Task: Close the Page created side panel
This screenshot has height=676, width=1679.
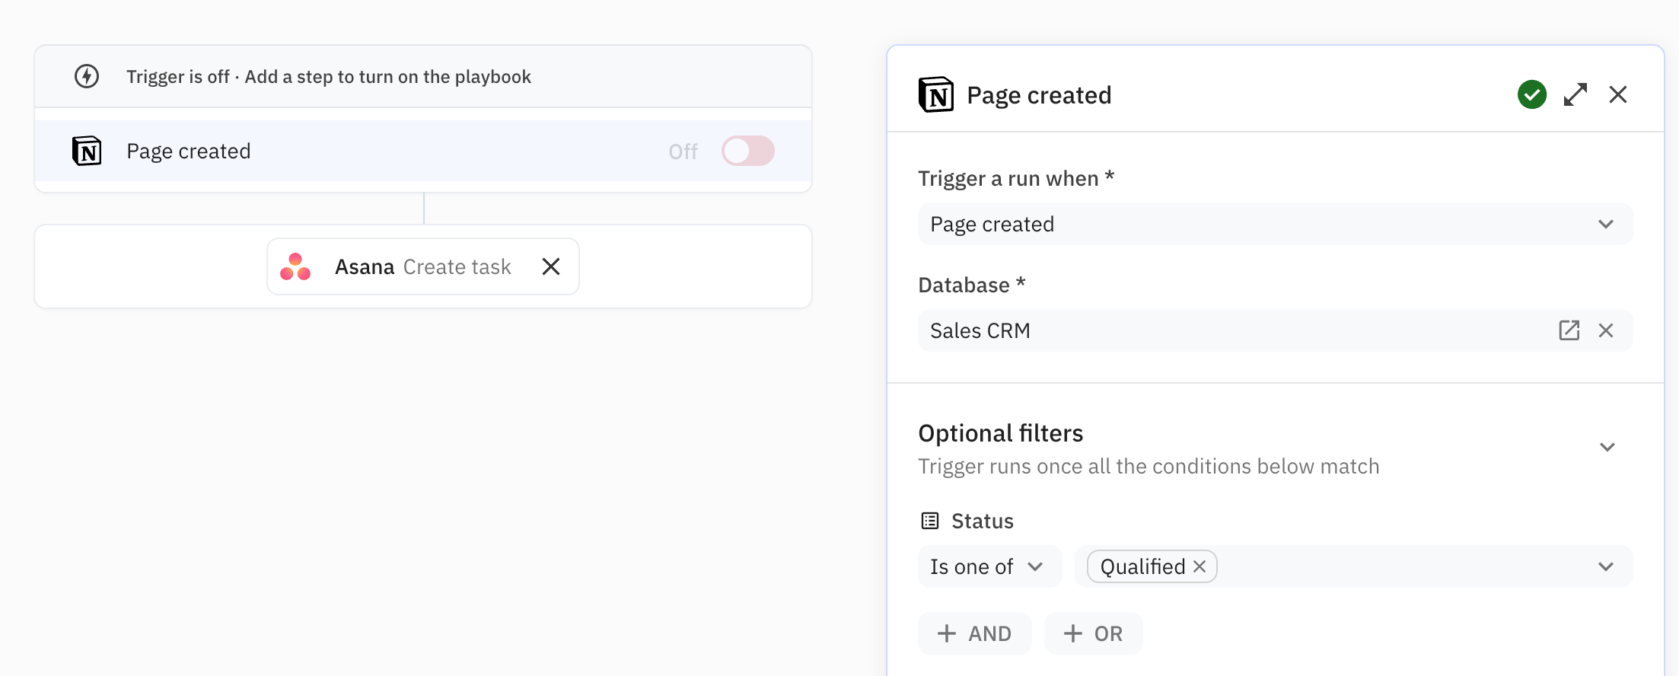Action: (1618, 94)
